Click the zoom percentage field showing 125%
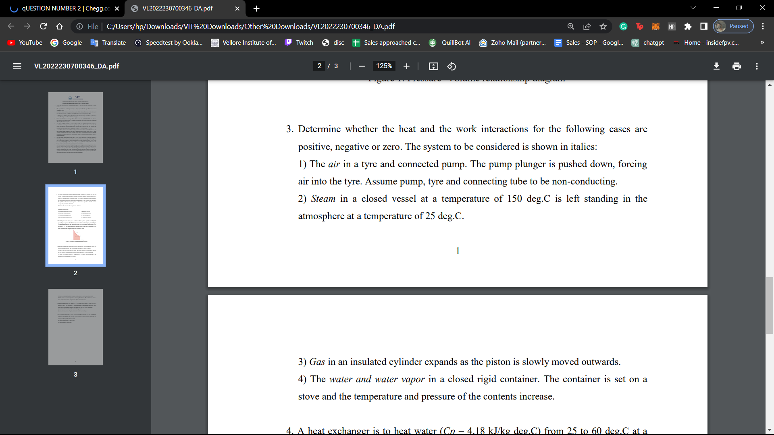The height and width of the screenshot is (435, 774). tap(384, 66)
